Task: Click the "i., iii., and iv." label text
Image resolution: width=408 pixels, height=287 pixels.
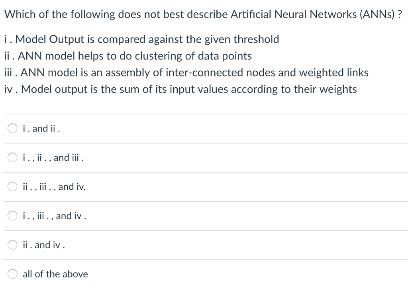Action: click(54, 216)
